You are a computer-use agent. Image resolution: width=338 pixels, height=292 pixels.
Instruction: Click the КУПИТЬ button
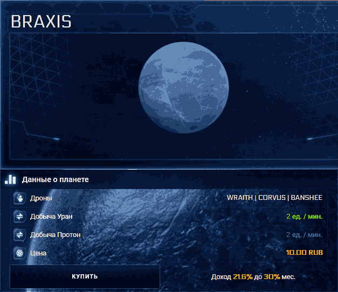tap(85, 276)
